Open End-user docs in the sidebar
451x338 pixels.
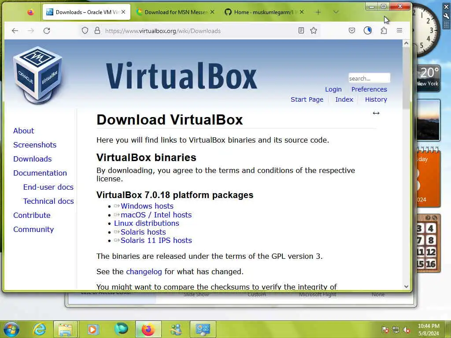point(48,187)
